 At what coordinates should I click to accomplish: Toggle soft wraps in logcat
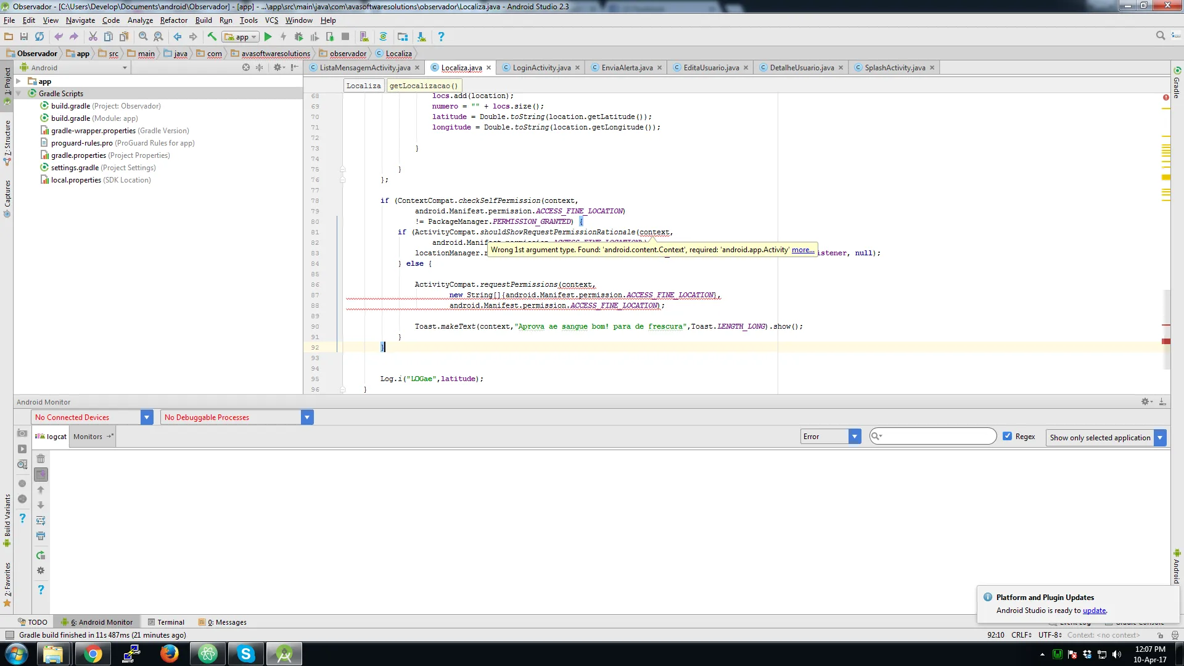click(x=41, y=520)
